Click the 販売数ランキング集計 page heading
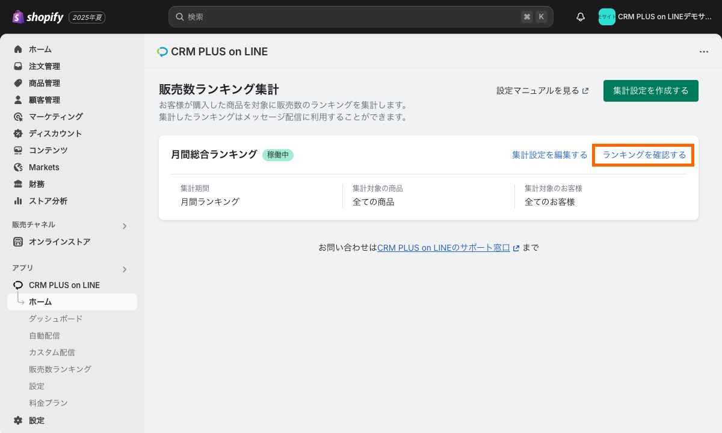The image size is (722, 433). click(x=219, y=90)
